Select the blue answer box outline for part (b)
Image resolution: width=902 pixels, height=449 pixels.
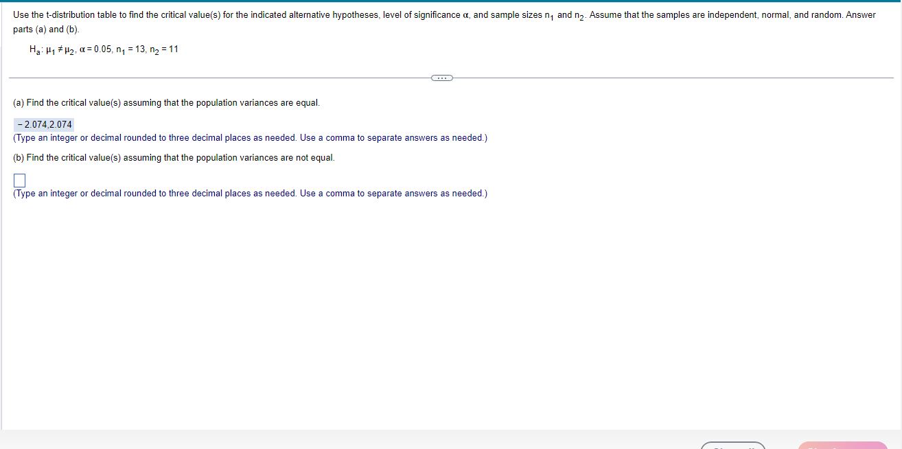click(x=19, y=180)
